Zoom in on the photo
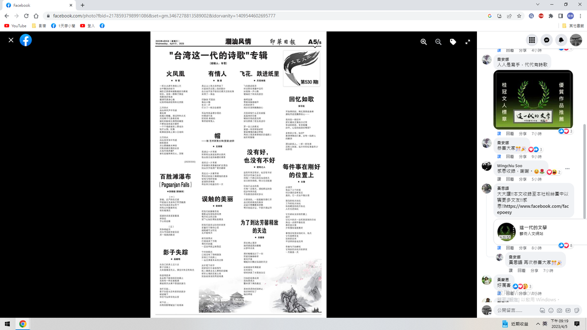The height and width of the screenshot is (330, 587). tap(424, 42)
